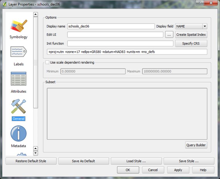Click the up arrow beside Metadata label

pos(36,148)
